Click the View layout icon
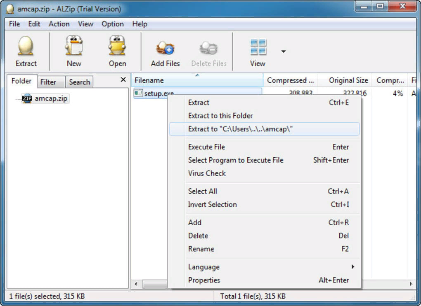 258,47
